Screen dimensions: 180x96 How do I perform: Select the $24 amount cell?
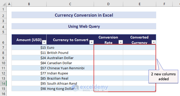[x=29, y=58]
